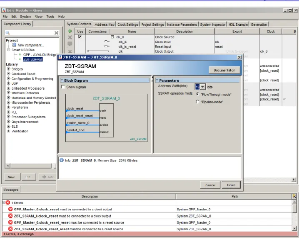Open the System menu
The height and width of the screenshot is (239, 299).
(25, 17)
